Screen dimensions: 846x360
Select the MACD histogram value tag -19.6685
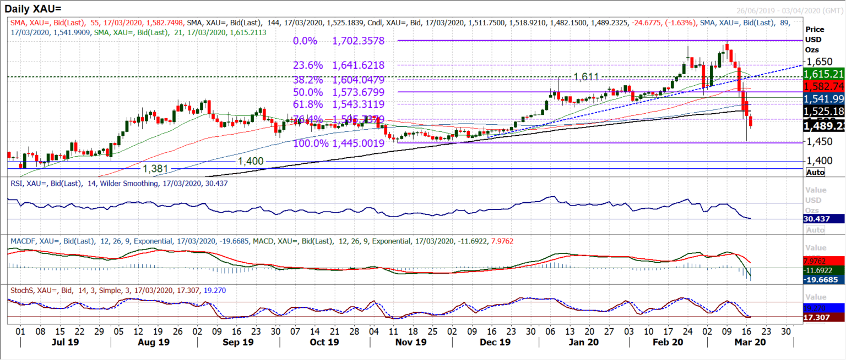[824, 280]
